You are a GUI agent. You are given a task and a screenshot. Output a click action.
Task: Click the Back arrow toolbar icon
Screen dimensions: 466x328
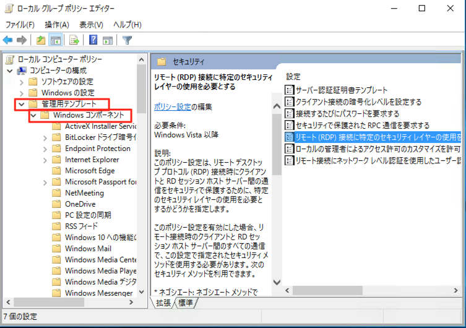click(x=7, y=40)
